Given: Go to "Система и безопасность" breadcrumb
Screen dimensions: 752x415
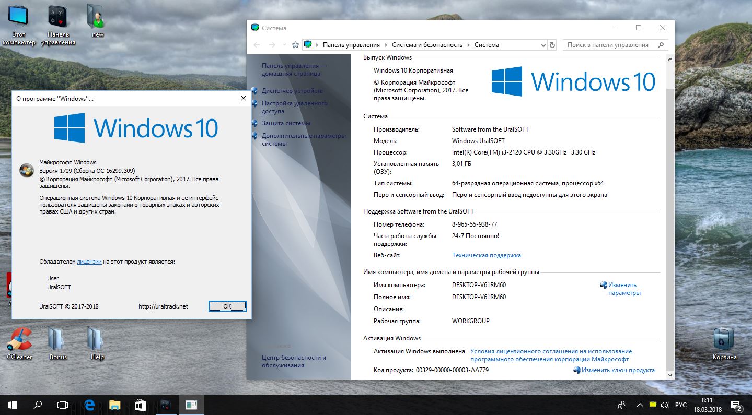Looking at the screenshot, I should [427, 45].
